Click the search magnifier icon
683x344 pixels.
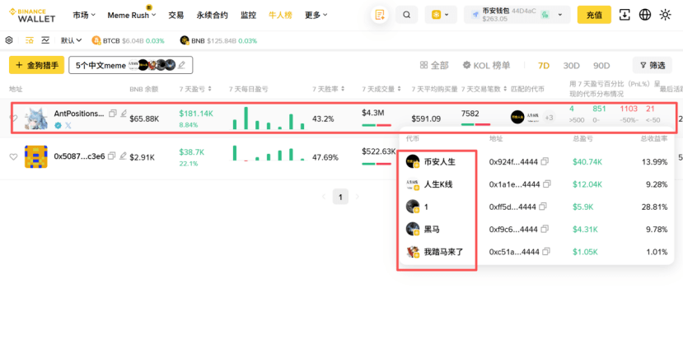406,15
